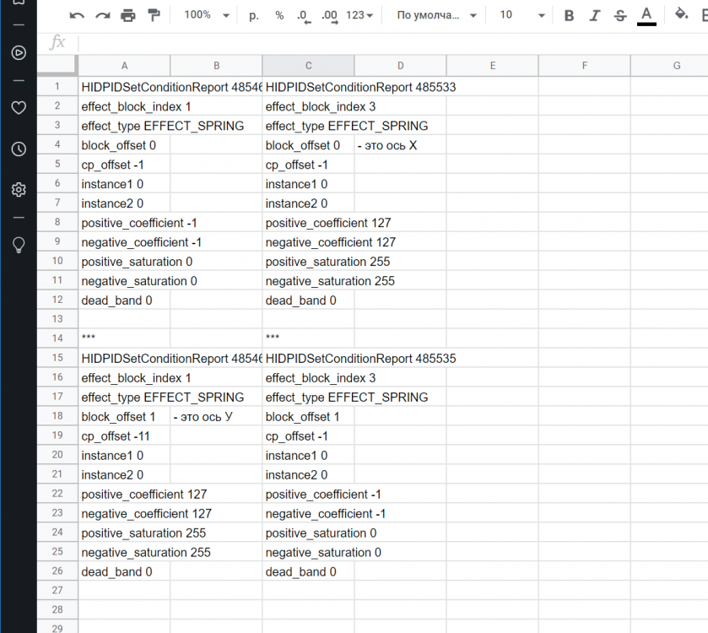Select the column C header
708x633 pixels.
click(308, 65)
